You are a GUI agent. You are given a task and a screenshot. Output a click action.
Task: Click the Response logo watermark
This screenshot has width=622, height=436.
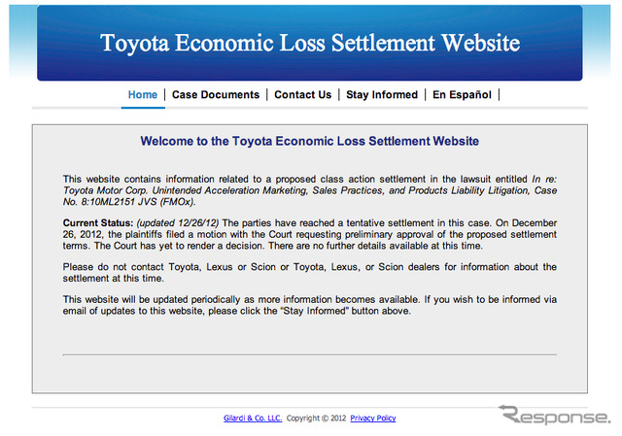pos(554,415)
